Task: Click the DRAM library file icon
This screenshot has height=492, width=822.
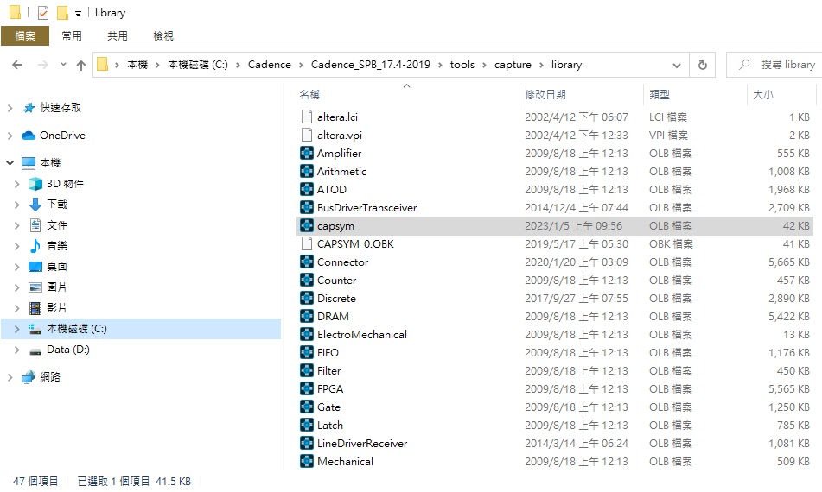Action: click(307, 316)
